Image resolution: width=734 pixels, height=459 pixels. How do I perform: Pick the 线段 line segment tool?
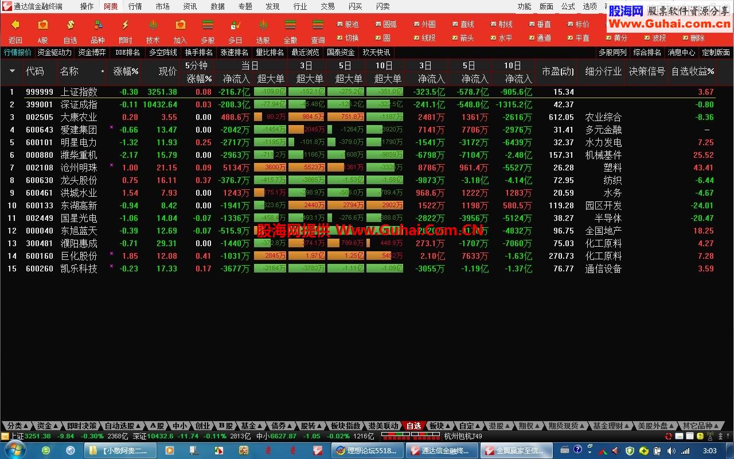[424, 38]
